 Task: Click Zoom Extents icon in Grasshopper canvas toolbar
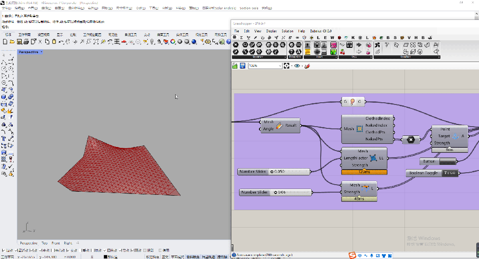click(x=287, y=66)
